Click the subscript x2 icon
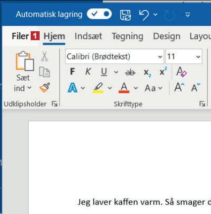 click(x=147, y=72)
